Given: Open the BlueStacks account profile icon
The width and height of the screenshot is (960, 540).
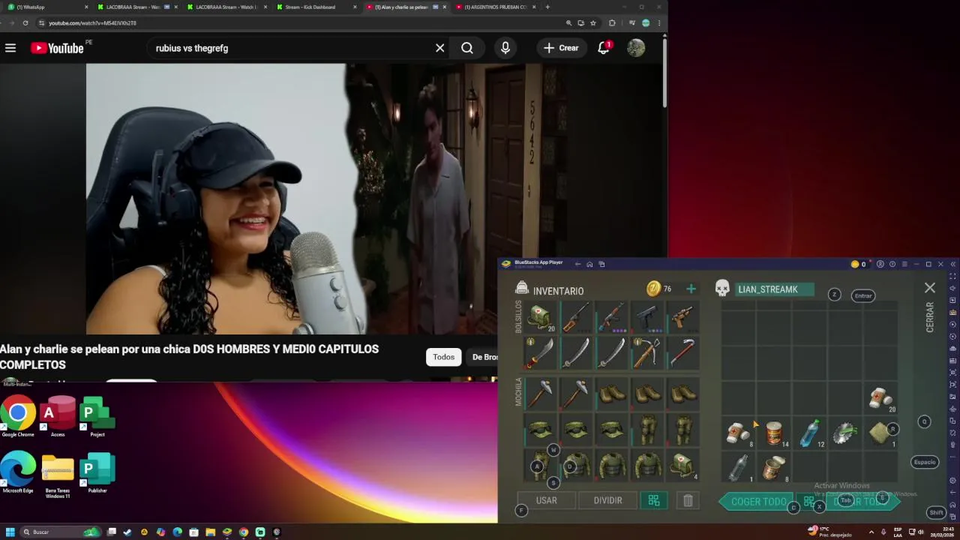Looking at the screenshot, I should [880, 264].
